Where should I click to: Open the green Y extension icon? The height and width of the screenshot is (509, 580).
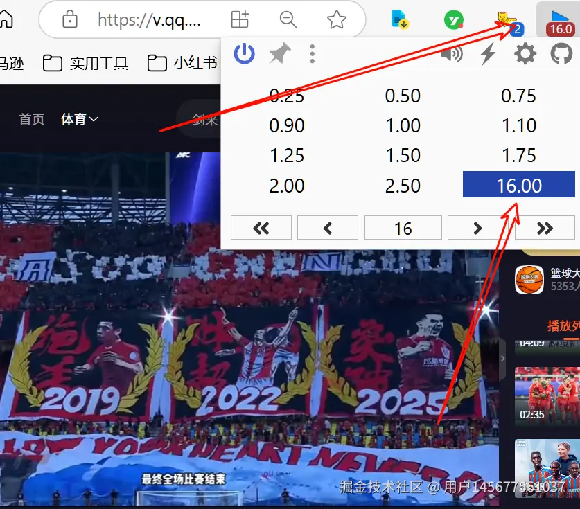tap(453, 19)
